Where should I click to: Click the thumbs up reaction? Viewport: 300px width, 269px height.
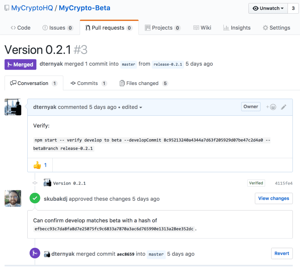click(40, 165)
